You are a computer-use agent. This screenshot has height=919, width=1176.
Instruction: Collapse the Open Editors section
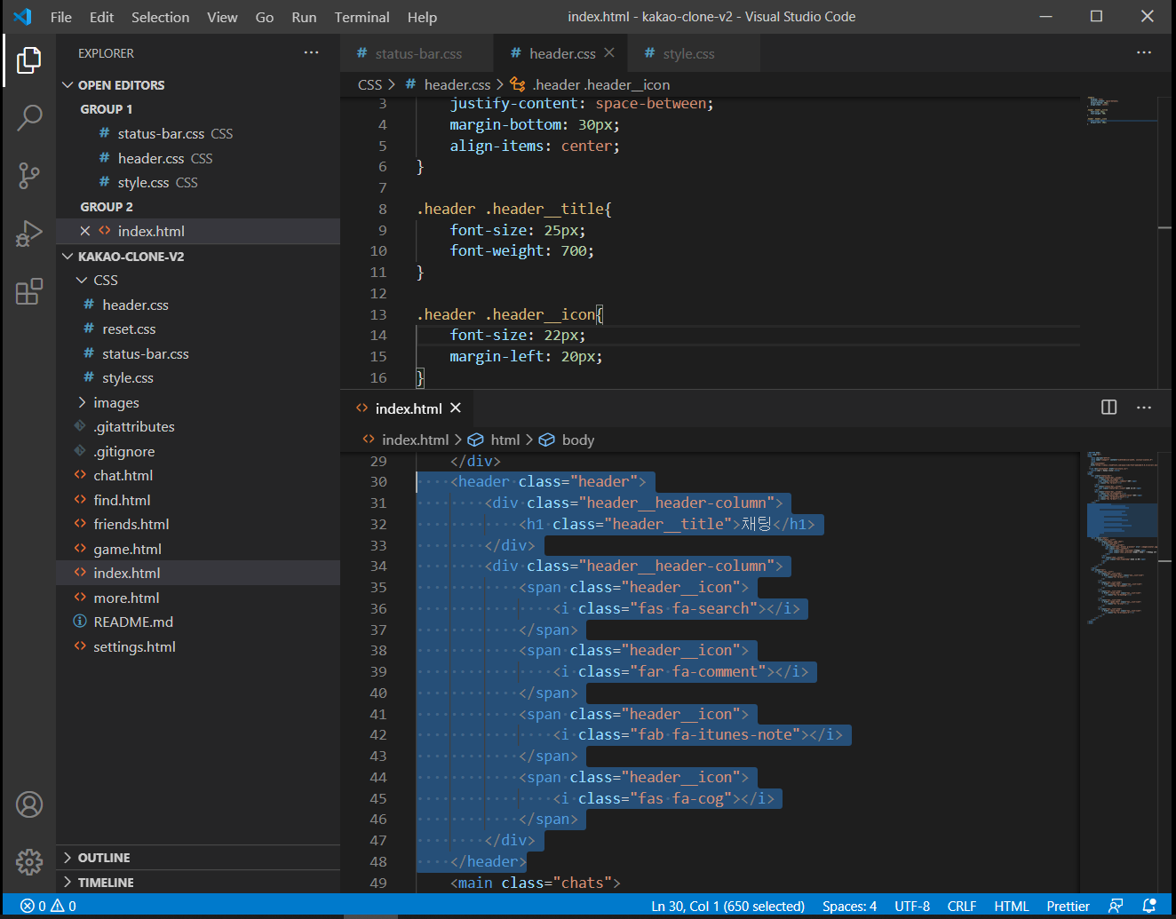tap(68, 85)
